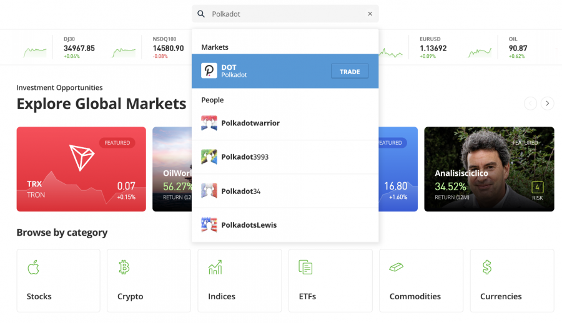
Task: Click the documents ETFs icon
Action: tap(305, 267)
